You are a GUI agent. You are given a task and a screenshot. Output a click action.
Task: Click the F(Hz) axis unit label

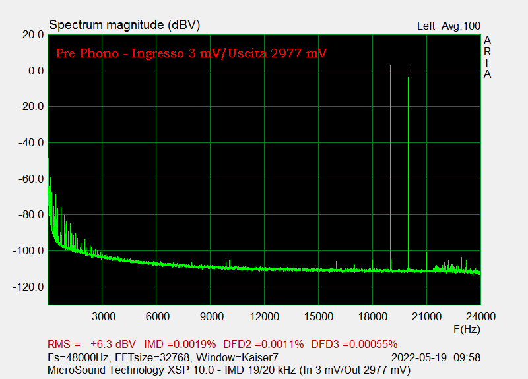click(x=467, y=329)
